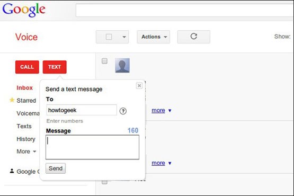Viewport: 294px width, 196px height.
Task: Expand the Actions dropdown
Action: tap(154, 37)
